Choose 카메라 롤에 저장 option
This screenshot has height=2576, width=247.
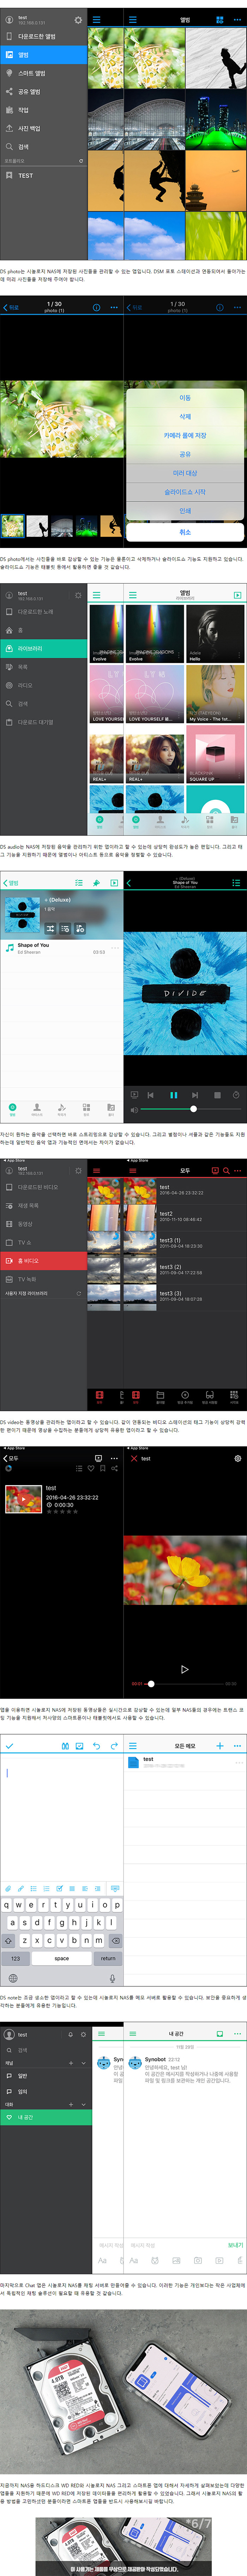(185, 435)
